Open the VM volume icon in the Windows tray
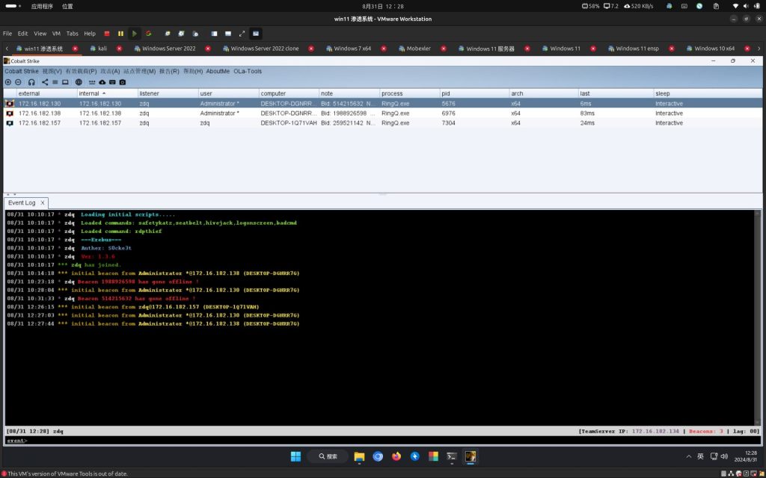The image size is (766, 478). point(724,456)
